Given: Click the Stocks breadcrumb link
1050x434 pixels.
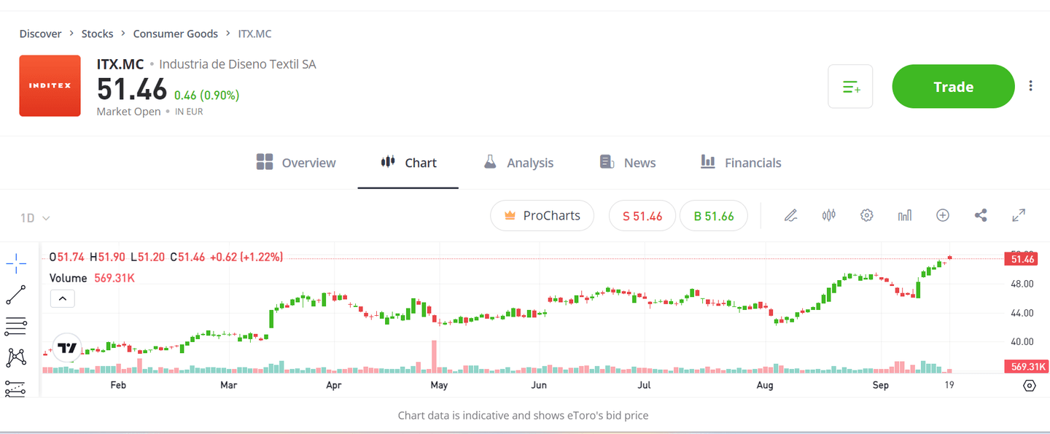Looking at the screenshot, I should coord(97,34).
